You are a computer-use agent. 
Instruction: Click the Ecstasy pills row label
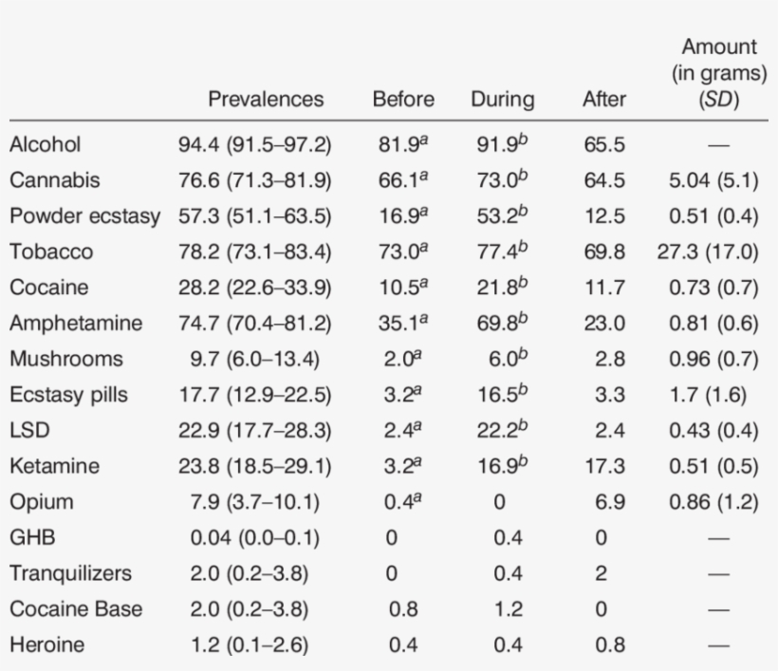[x=68, y=395]
